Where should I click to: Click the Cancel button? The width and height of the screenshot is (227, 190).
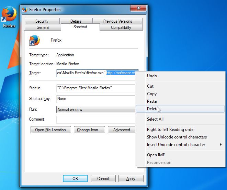point(103,179)
